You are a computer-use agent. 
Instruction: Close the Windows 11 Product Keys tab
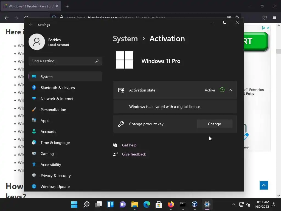click(57, 6)
